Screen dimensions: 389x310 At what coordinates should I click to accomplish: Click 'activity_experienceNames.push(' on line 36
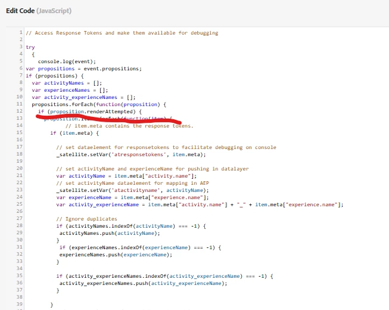pos(105,283)
